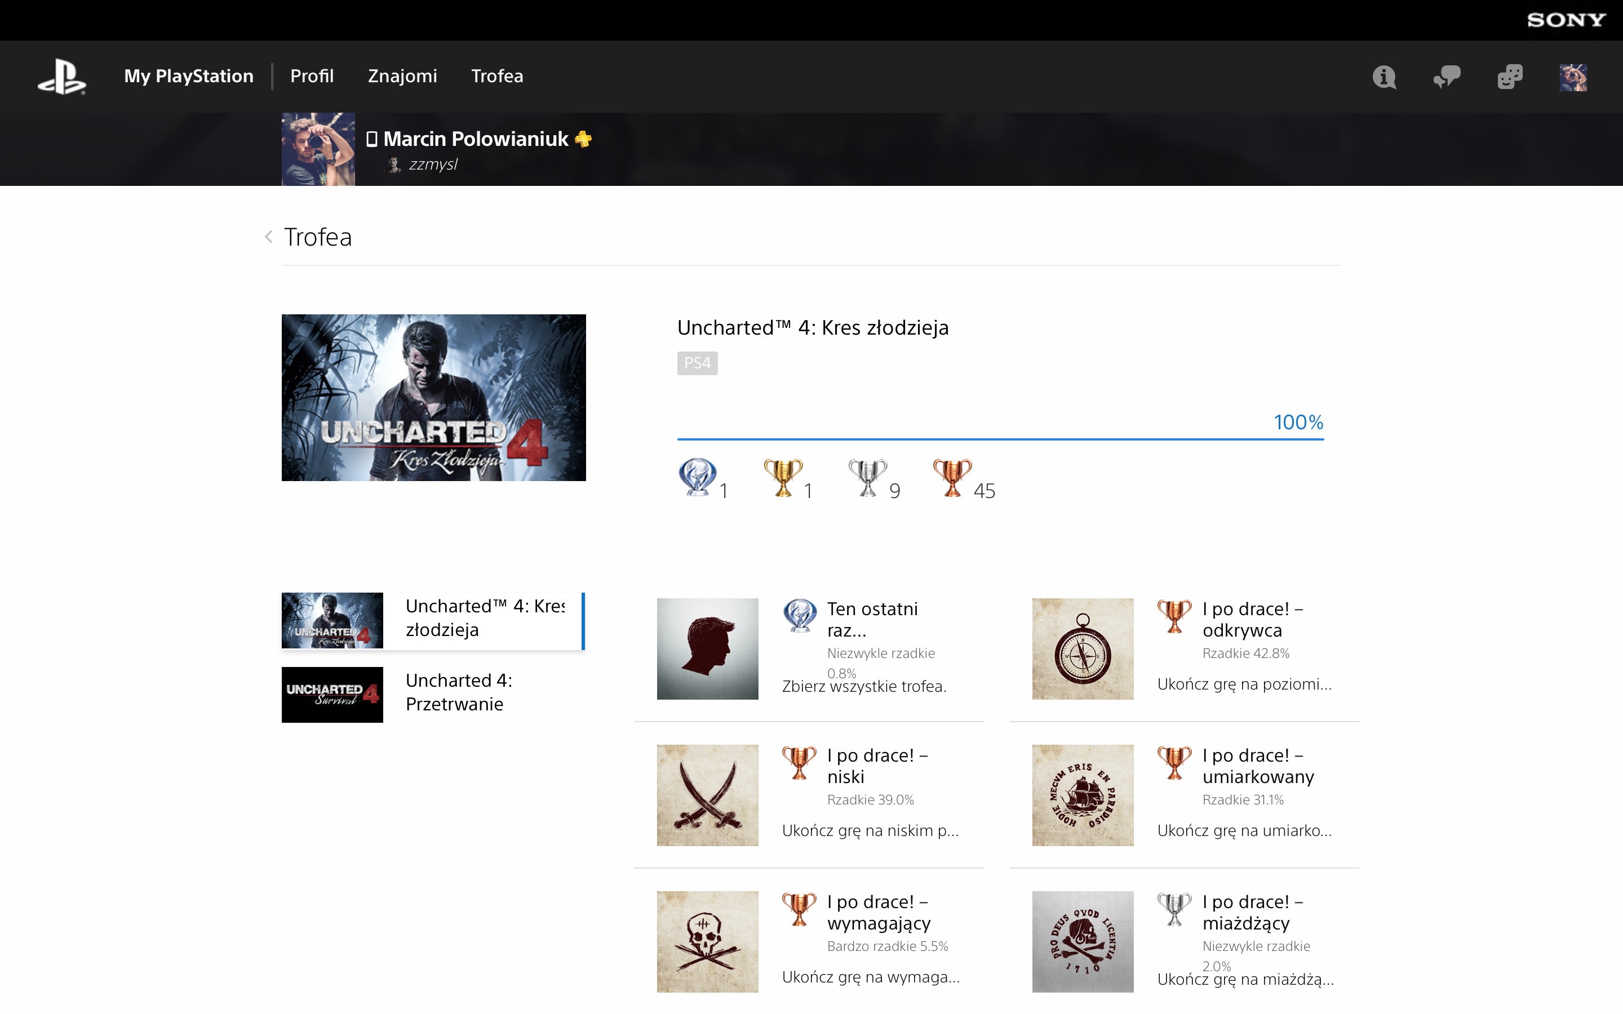The height and width of the screenshot is (1014, 1623).
Task: Click the PlayStation Plus badge by username
Action: [583, 139]
